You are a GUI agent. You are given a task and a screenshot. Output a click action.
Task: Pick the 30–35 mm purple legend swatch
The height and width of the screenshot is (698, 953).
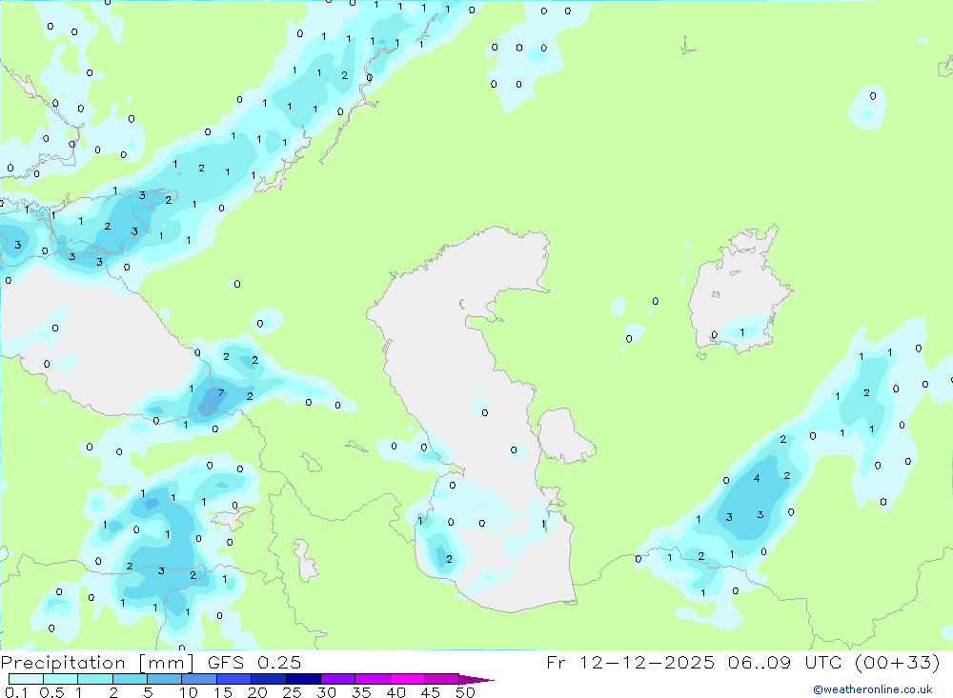coord(337,679)
